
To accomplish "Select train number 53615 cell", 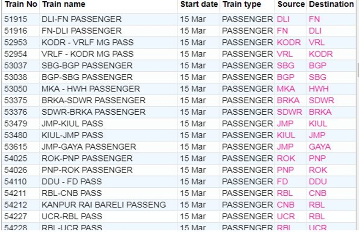I will (15, 147).
